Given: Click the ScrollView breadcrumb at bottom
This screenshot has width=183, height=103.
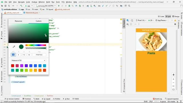Looking at the screenshot, I should [x=28, y=96].
